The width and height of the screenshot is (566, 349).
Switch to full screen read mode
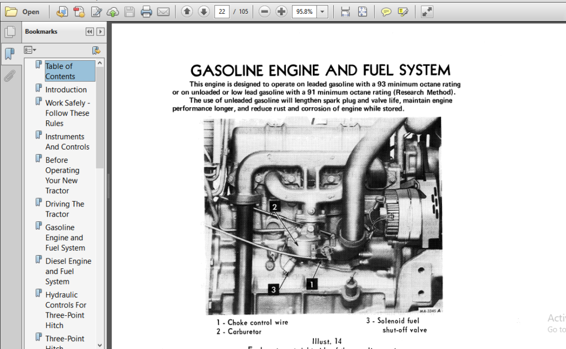[427, 12]
